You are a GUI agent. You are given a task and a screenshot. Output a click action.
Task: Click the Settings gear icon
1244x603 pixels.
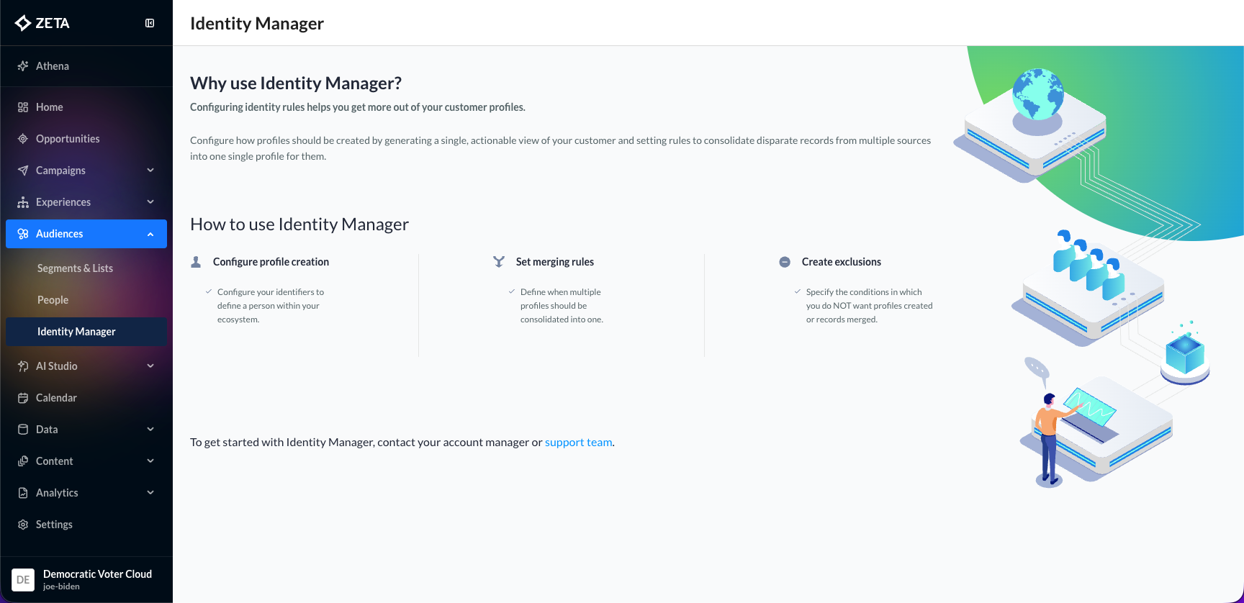(23, 525)
